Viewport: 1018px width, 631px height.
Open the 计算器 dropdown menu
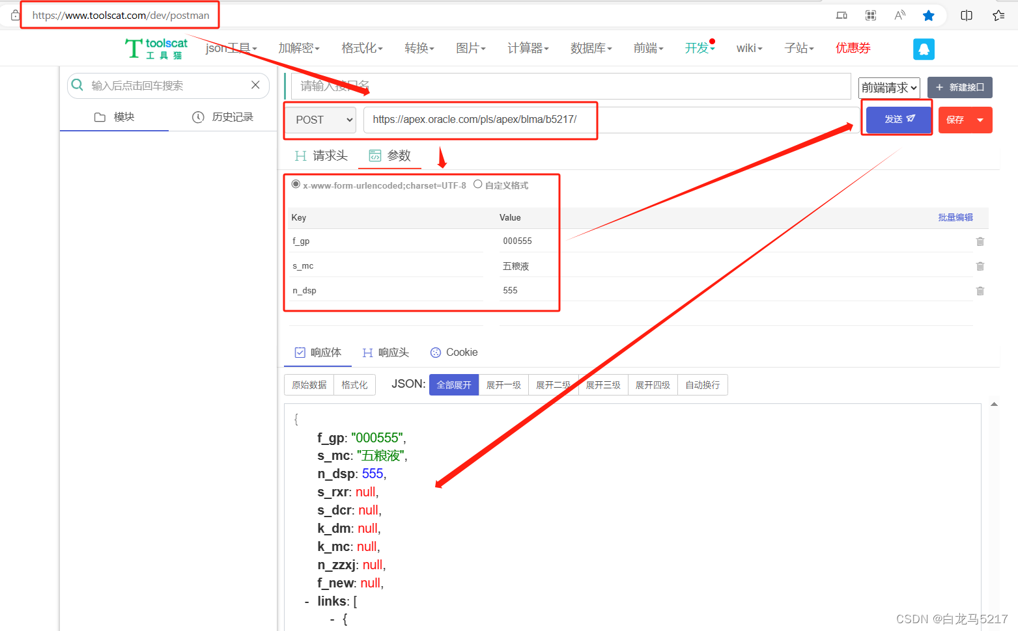(528, 48)
